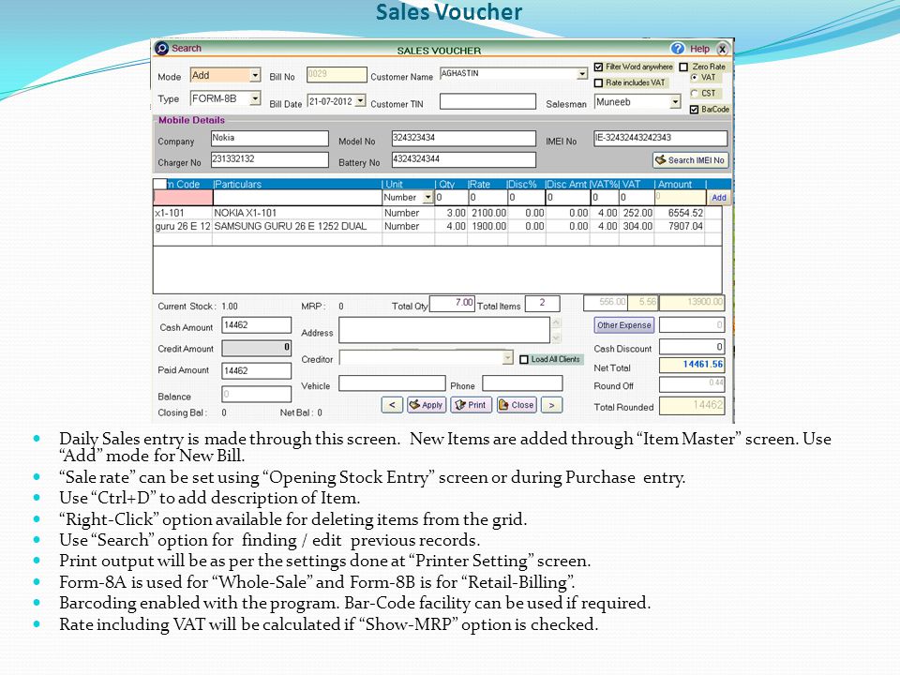Screen dimensions: 900x675
Task: Select the SAMSUNG GURU 26 E 1252 DUAL row
Action: pos(429,226)
